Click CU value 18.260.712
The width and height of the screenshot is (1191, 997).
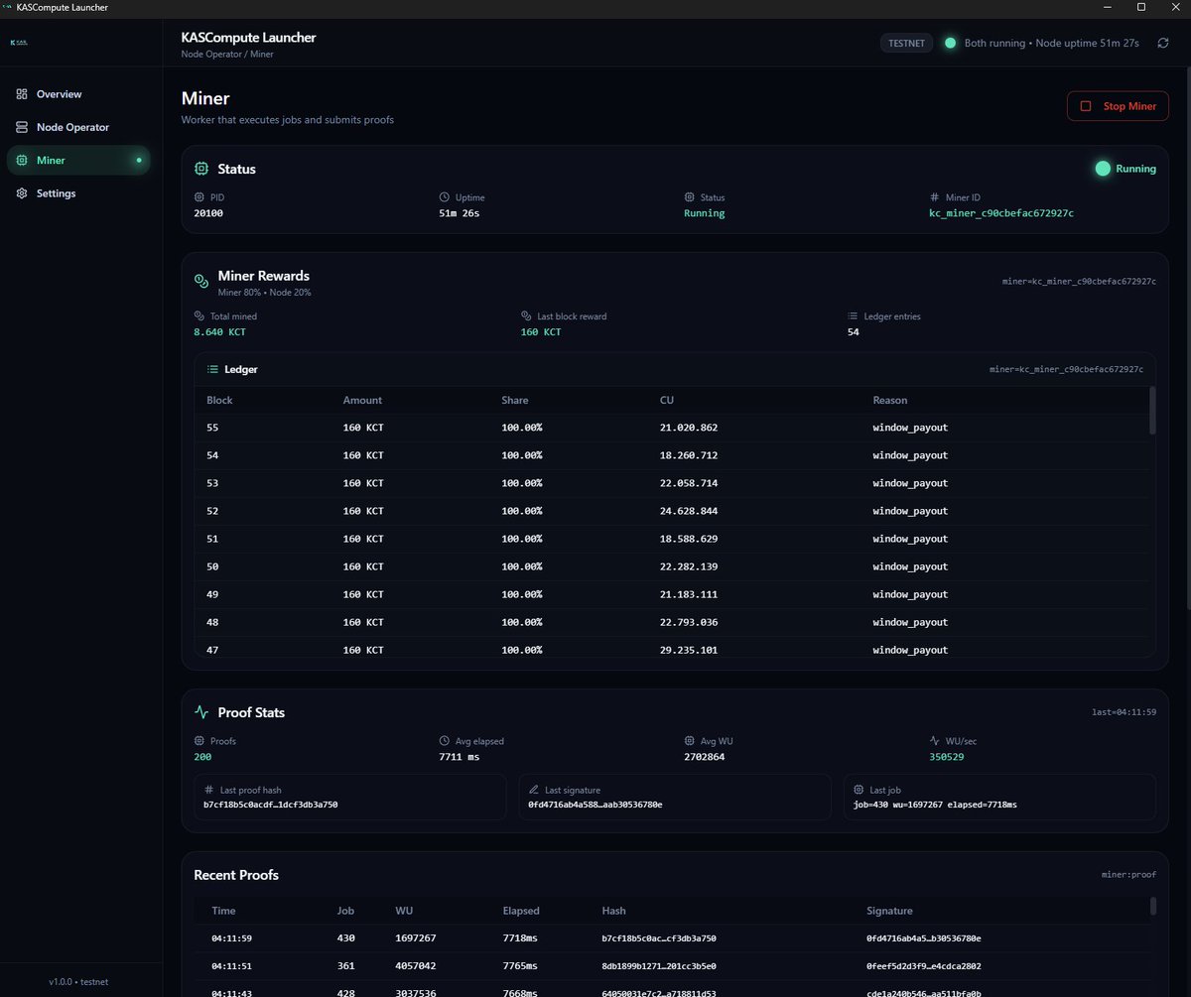point(689,455)
